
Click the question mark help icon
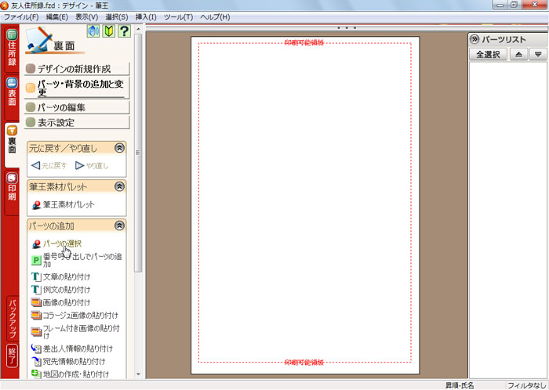(x=123, y=32)
